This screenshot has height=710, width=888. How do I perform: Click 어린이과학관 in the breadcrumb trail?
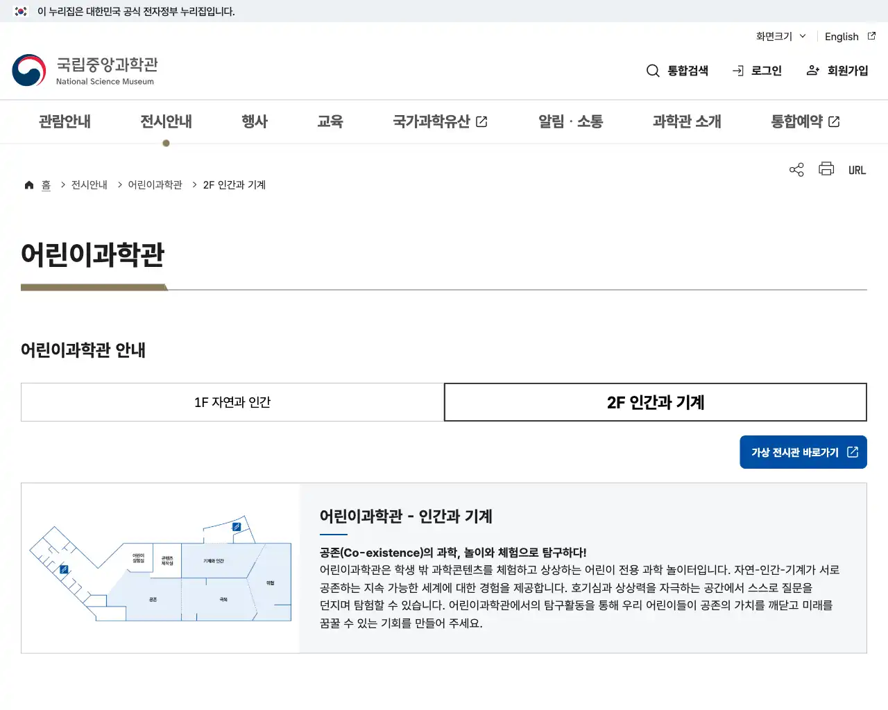tap(154, 184)
